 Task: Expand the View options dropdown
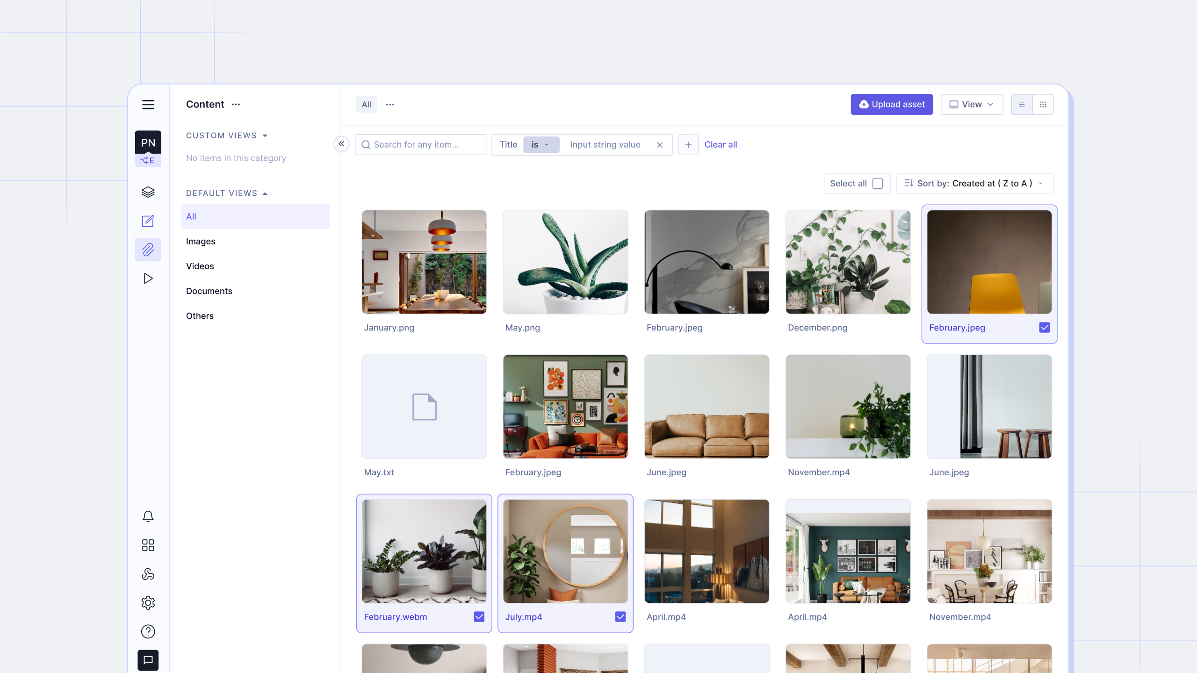[x=972, y=104]
